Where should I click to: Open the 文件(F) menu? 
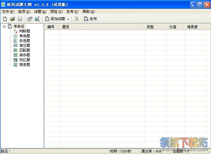[x=8, y=12]
